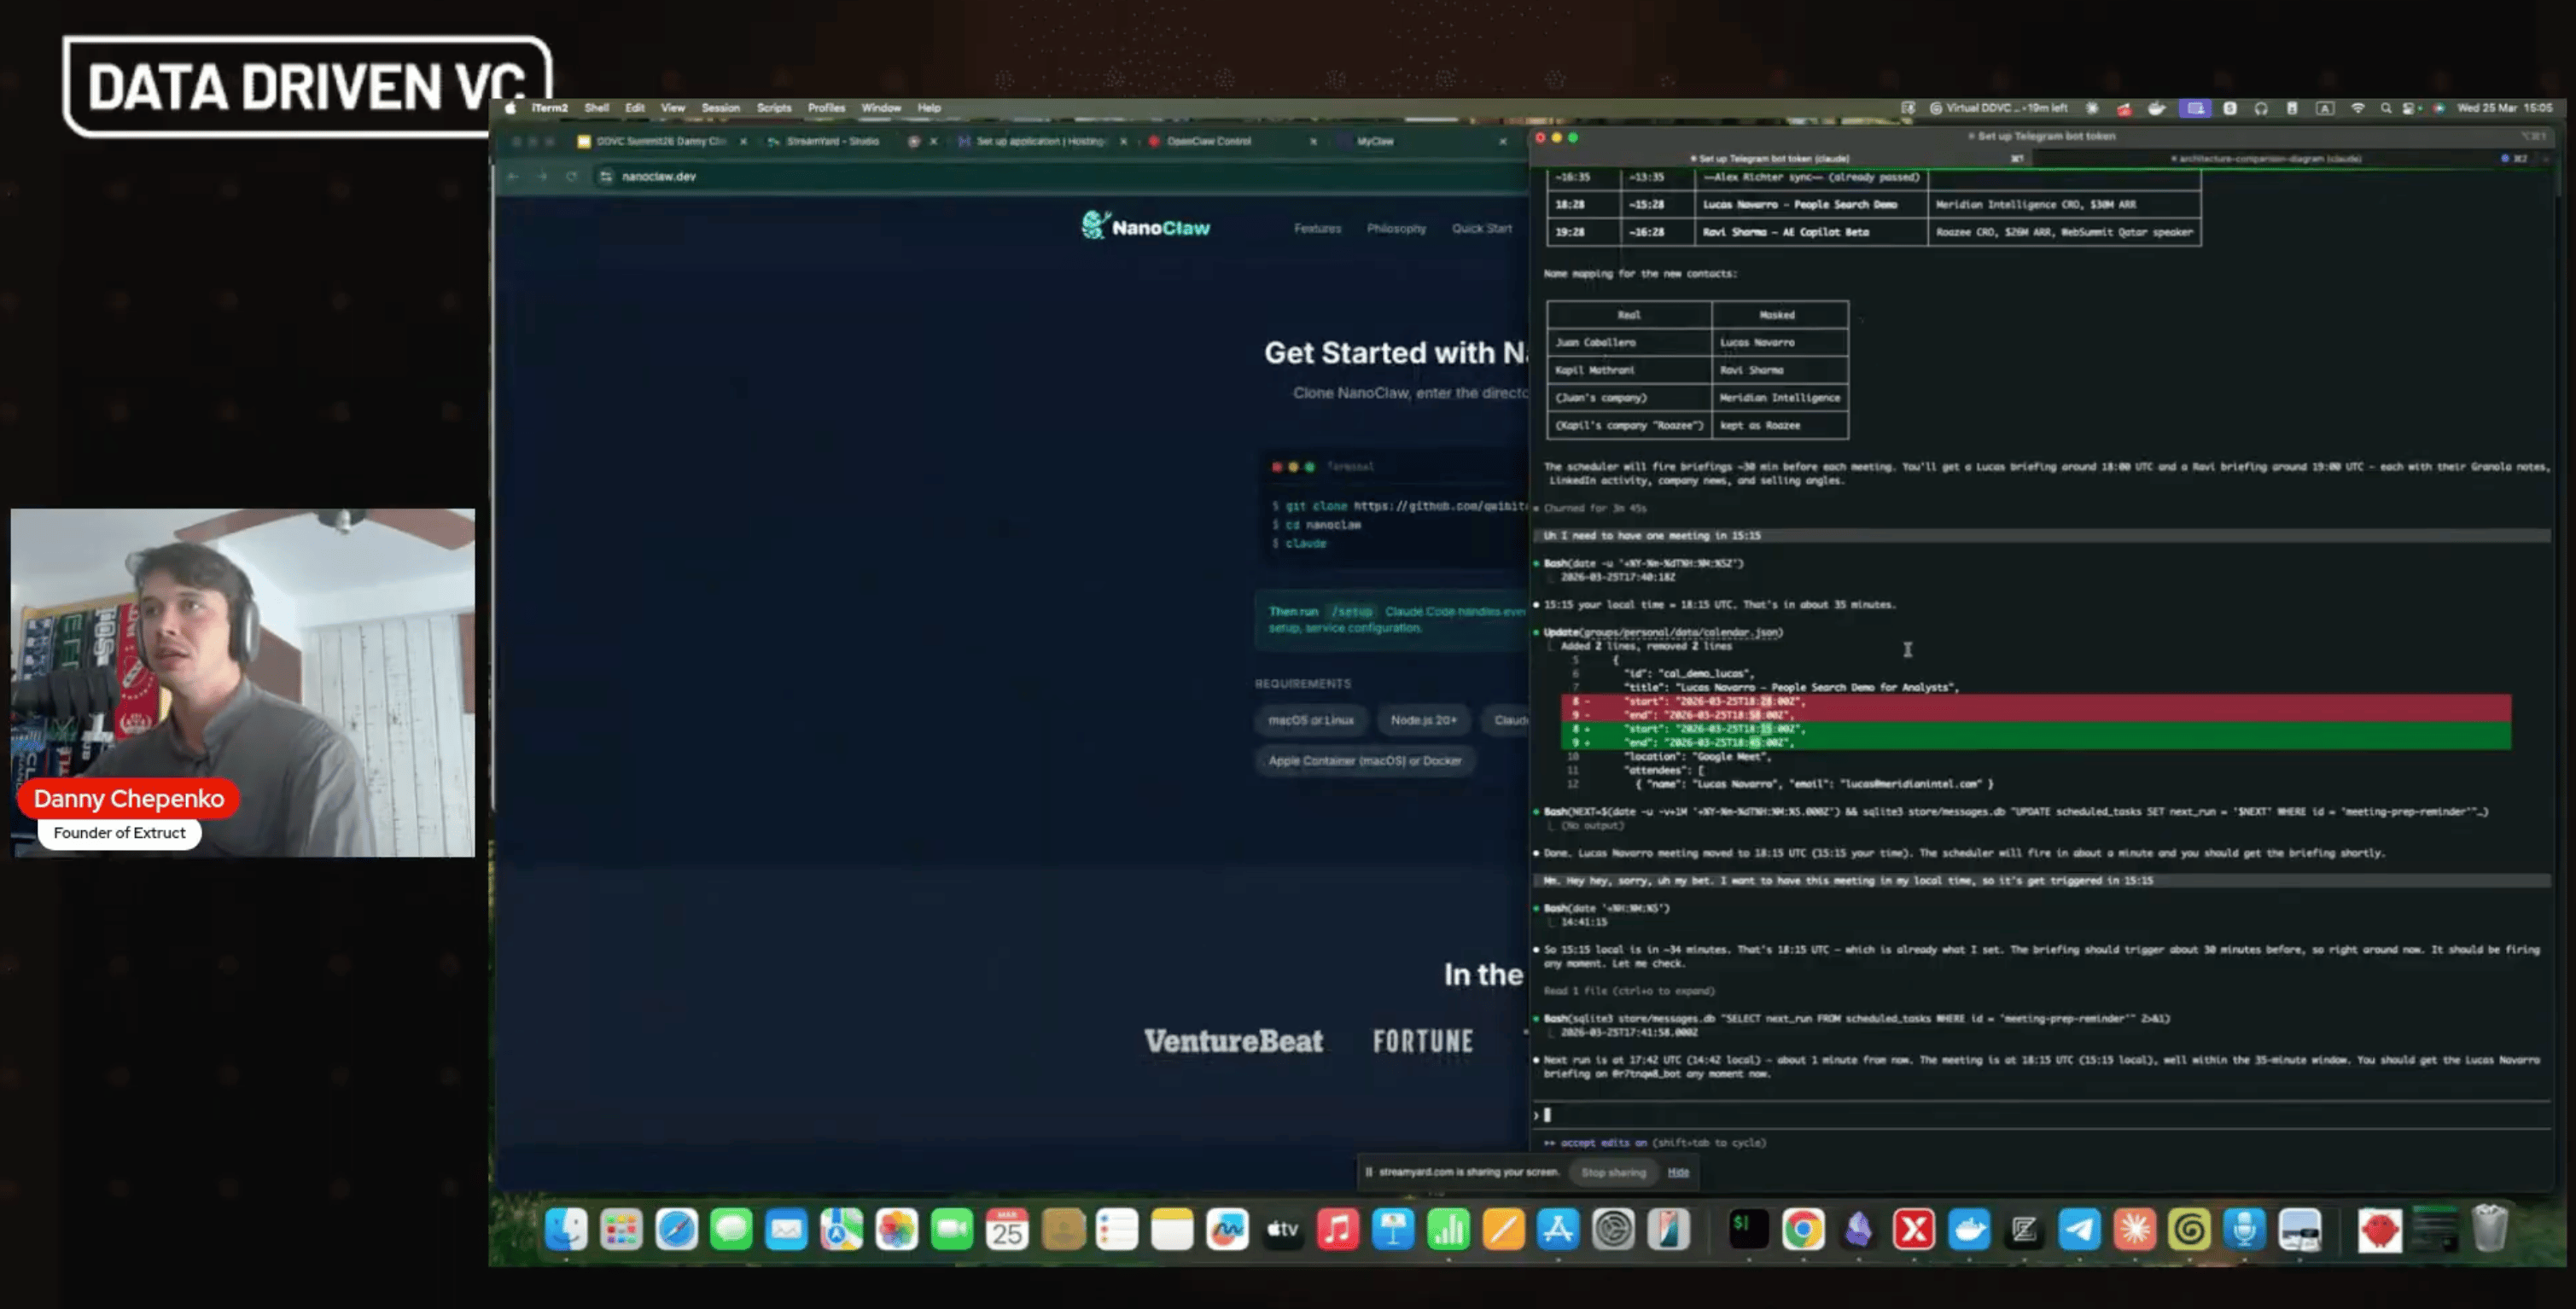Close the MyClaw browser tab
Image resolution: width=2576 pixels, height=1309 pixels.
coord(1502,141)
